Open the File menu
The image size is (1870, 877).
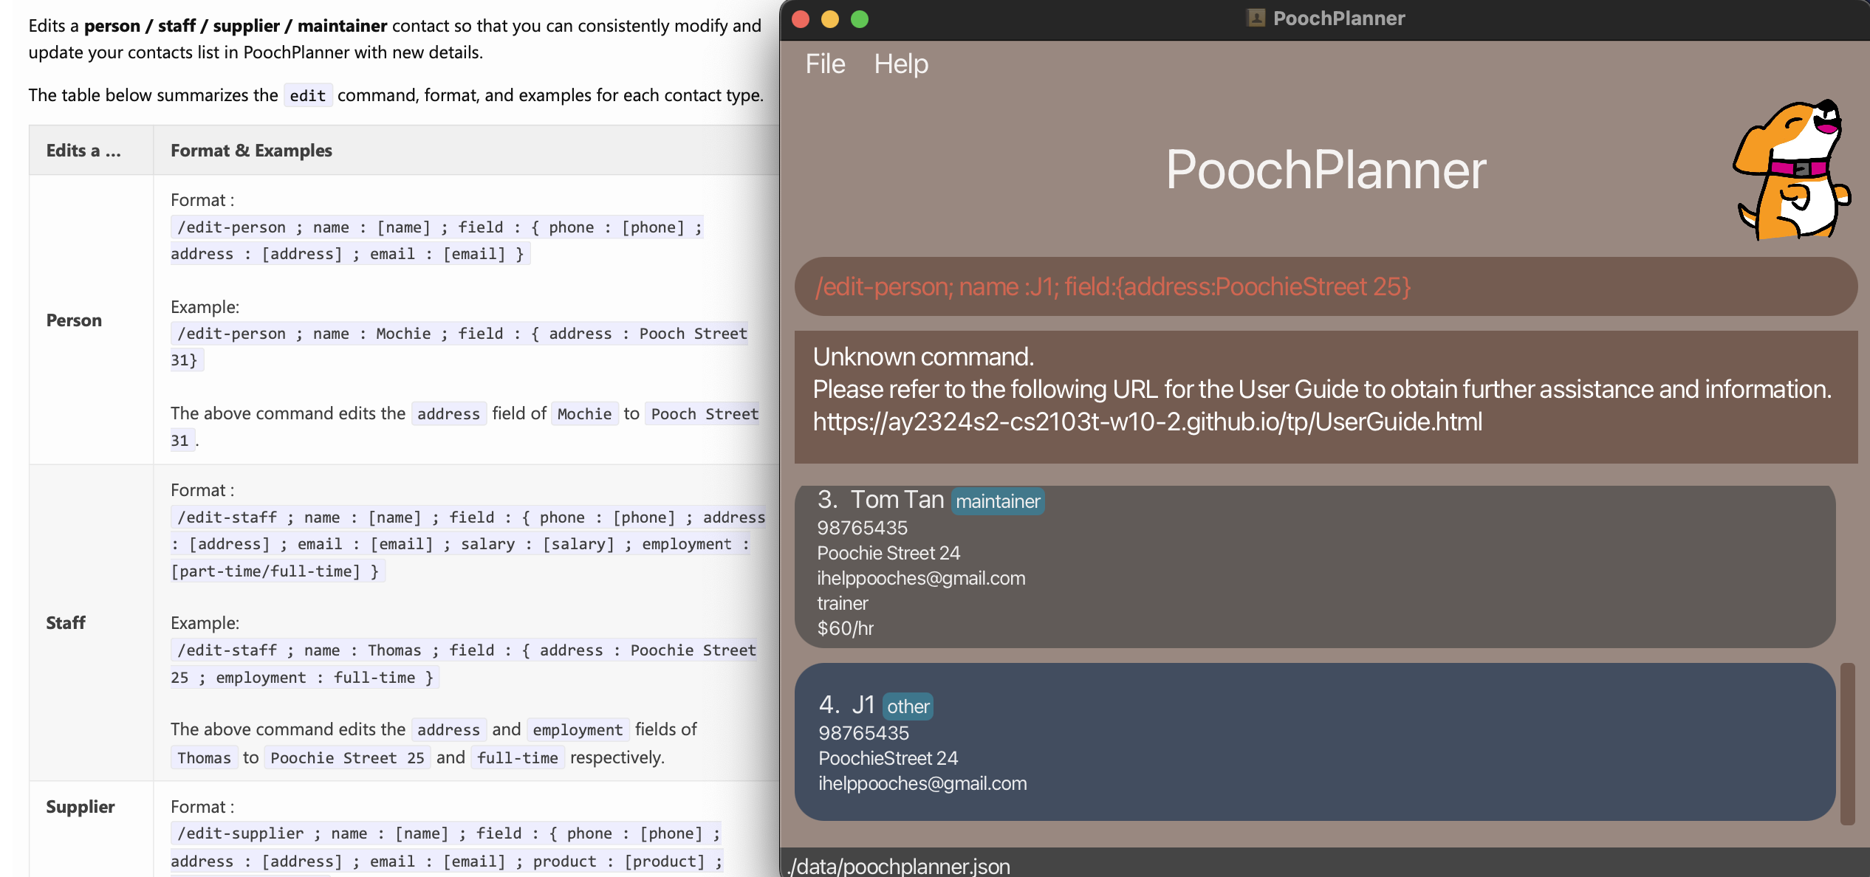[825, 64]
